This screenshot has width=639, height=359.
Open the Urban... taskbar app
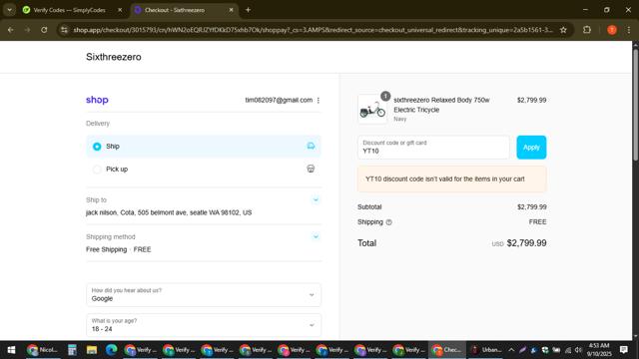486,350
